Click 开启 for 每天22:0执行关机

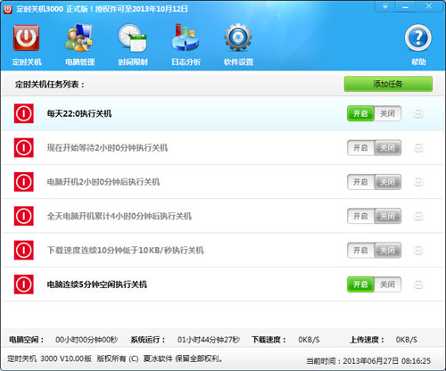coord(360,113)
